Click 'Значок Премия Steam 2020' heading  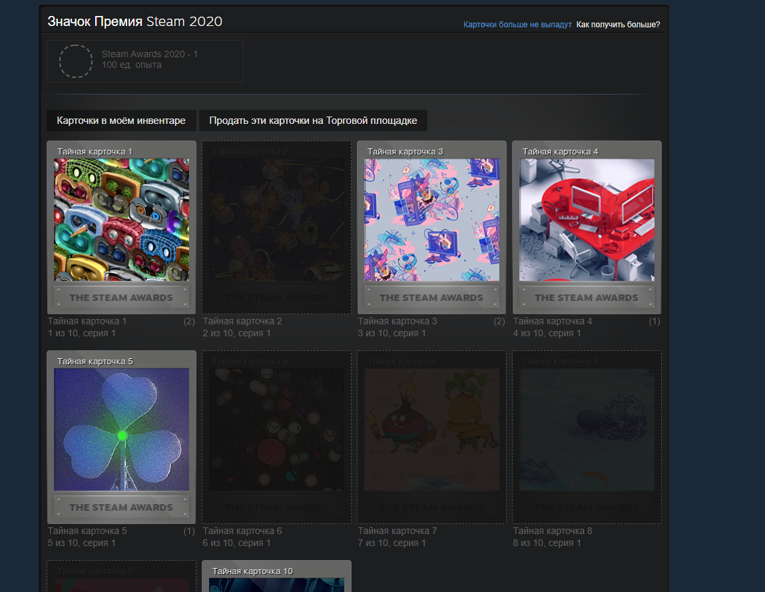coord(134,21)
